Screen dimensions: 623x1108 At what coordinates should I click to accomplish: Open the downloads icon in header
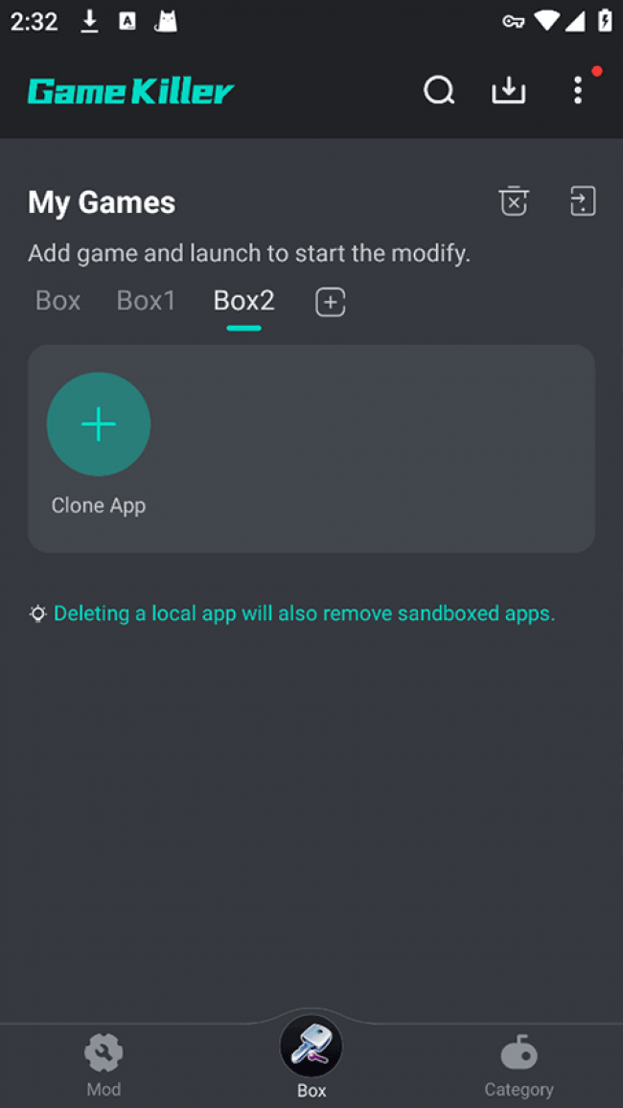point(508,91)
